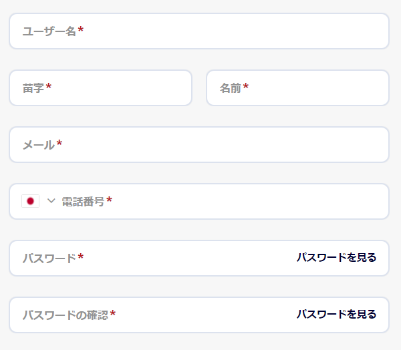This screenshot has width=401, height=350.
Task: Click the ユーザー名 placeholder label text
Action: tap(49, 31)
